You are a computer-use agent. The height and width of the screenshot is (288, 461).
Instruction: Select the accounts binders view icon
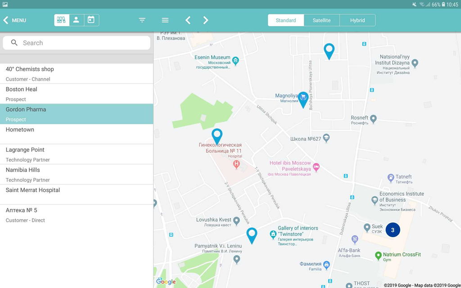[62, 20]
